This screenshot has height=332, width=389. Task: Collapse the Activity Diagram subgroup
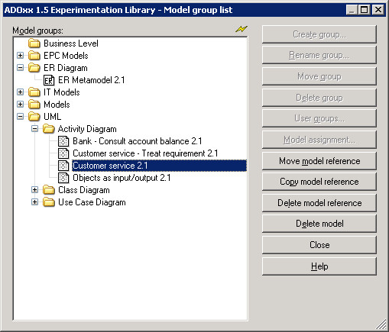(35, 129)
